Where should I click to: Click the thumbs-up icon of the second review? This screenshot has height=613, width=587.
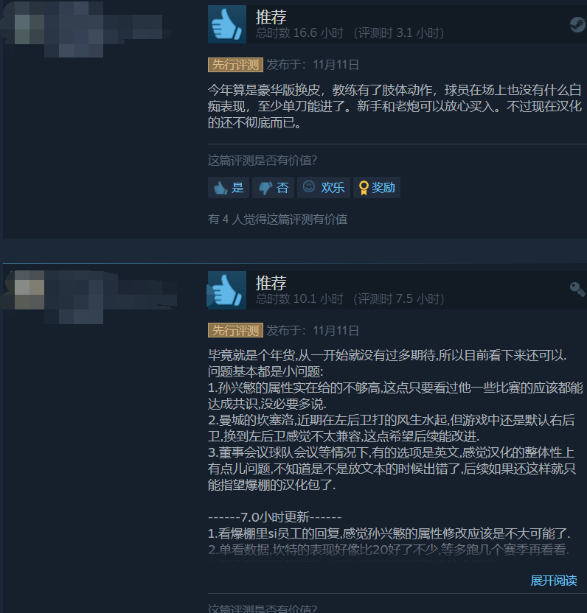coord(227,290)
